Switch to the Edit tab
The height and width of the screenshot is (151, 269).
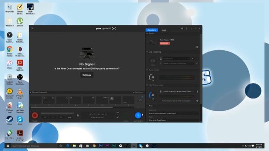click(x=164, y=30)
